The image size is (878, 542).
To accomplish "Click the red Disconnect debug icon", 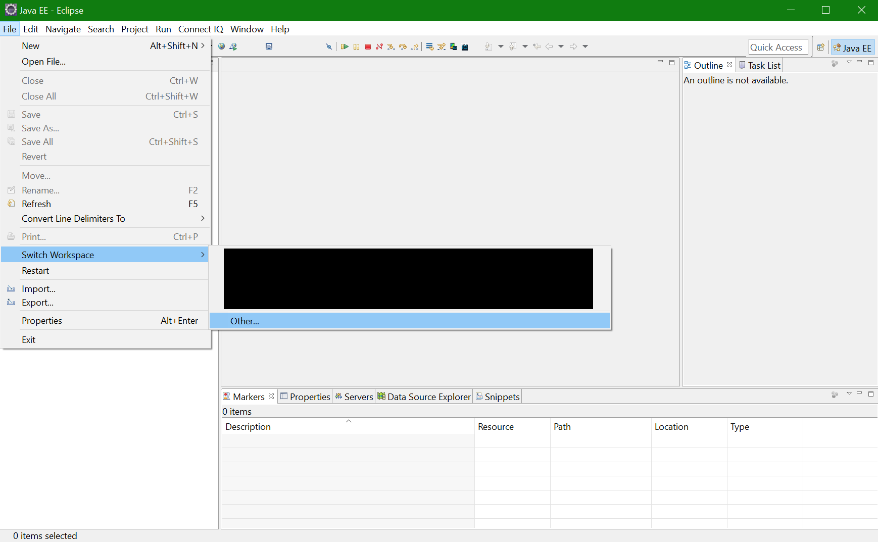I will (x=379, y=46).
